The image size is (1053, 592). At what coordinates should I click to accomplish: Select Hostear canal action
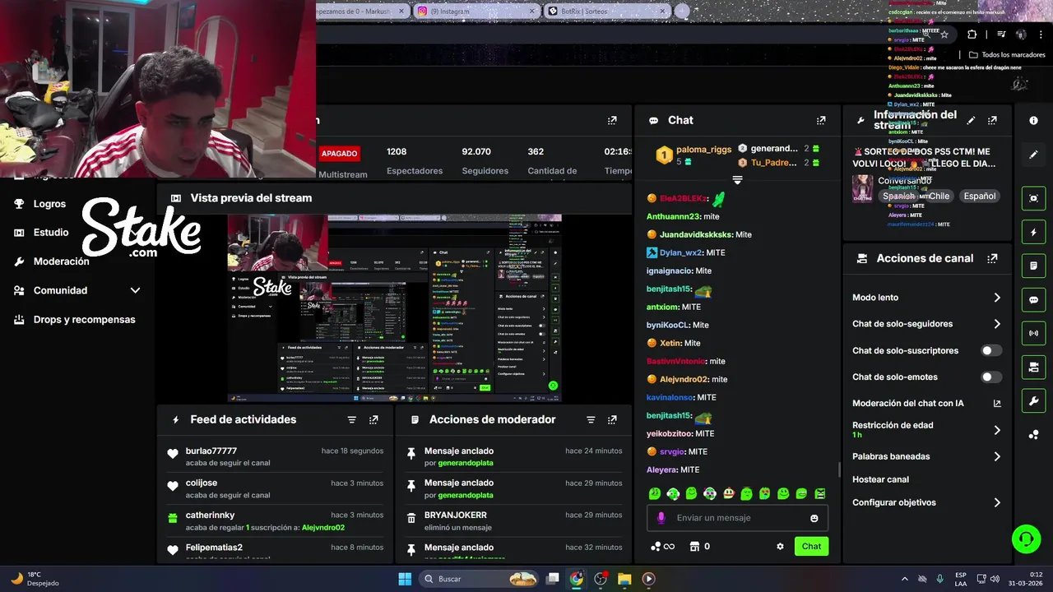tap(880, 479)
